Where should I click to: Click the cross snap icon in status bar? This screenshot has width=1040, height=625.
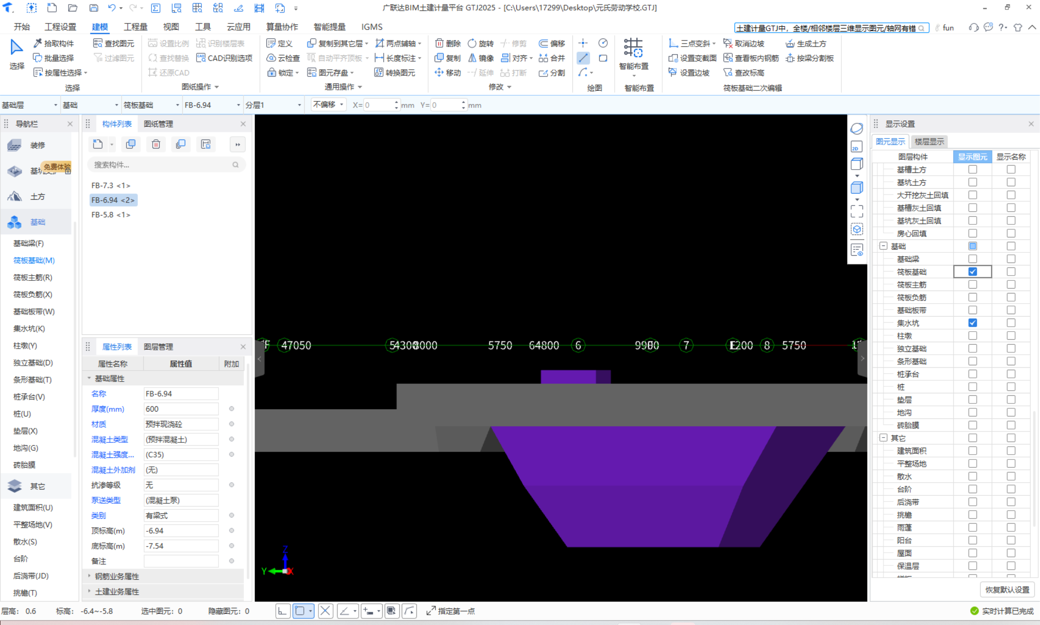(x=325, y=611)
